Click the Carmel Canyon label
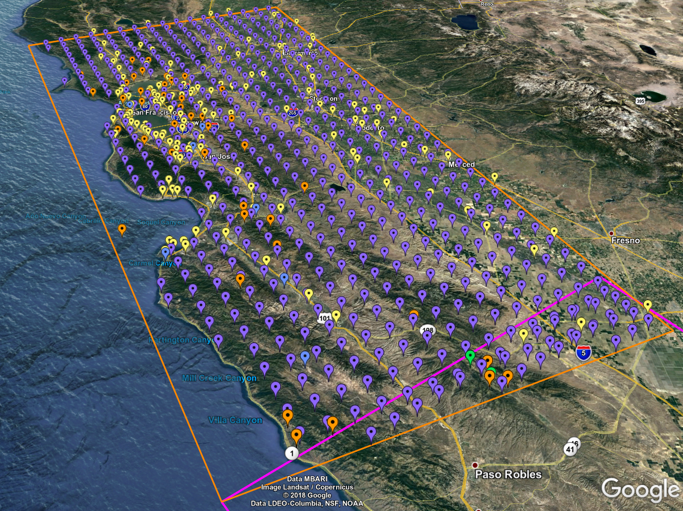 tap(150, 263)
